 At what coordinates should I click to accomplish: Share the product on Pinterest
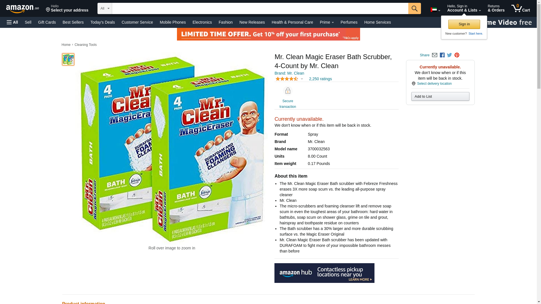[457, 55]
